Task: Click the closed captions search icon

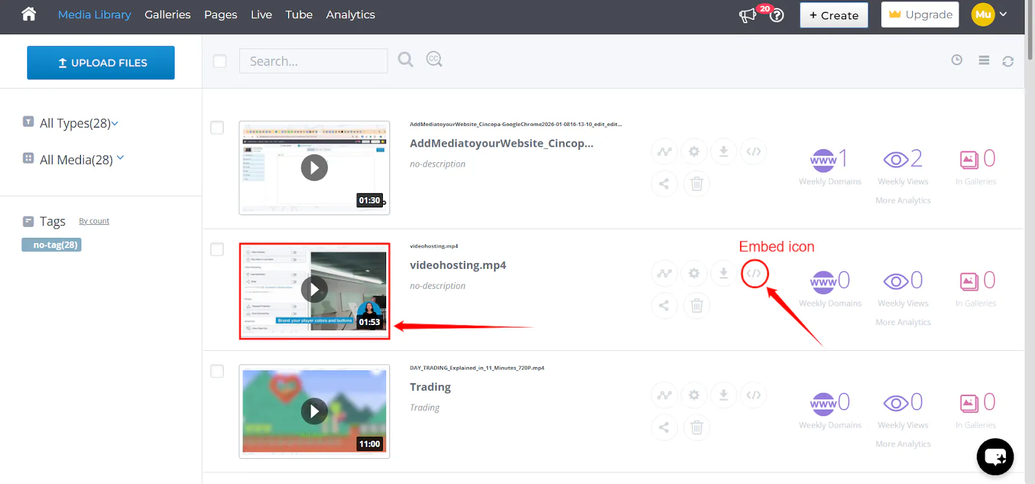Action: click(x=434, y=59)
